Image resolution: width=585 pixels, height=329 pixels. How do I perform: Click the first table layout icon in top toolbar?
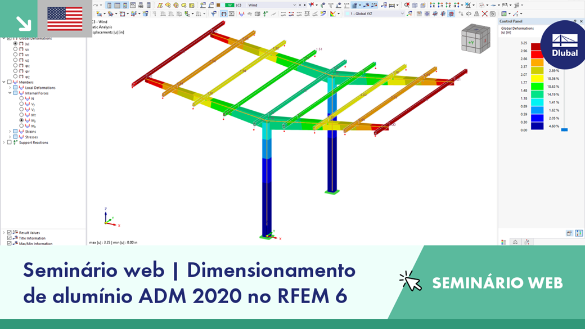pos(109,5)
